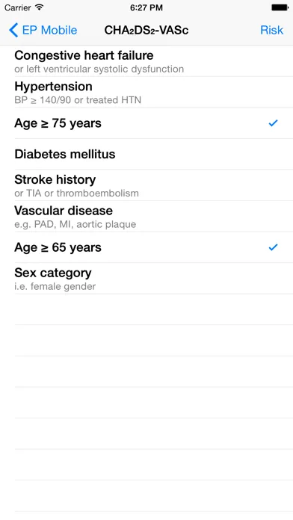
Task: Tap the Wi-Fi status icon
Action: (x=40, y=7)
